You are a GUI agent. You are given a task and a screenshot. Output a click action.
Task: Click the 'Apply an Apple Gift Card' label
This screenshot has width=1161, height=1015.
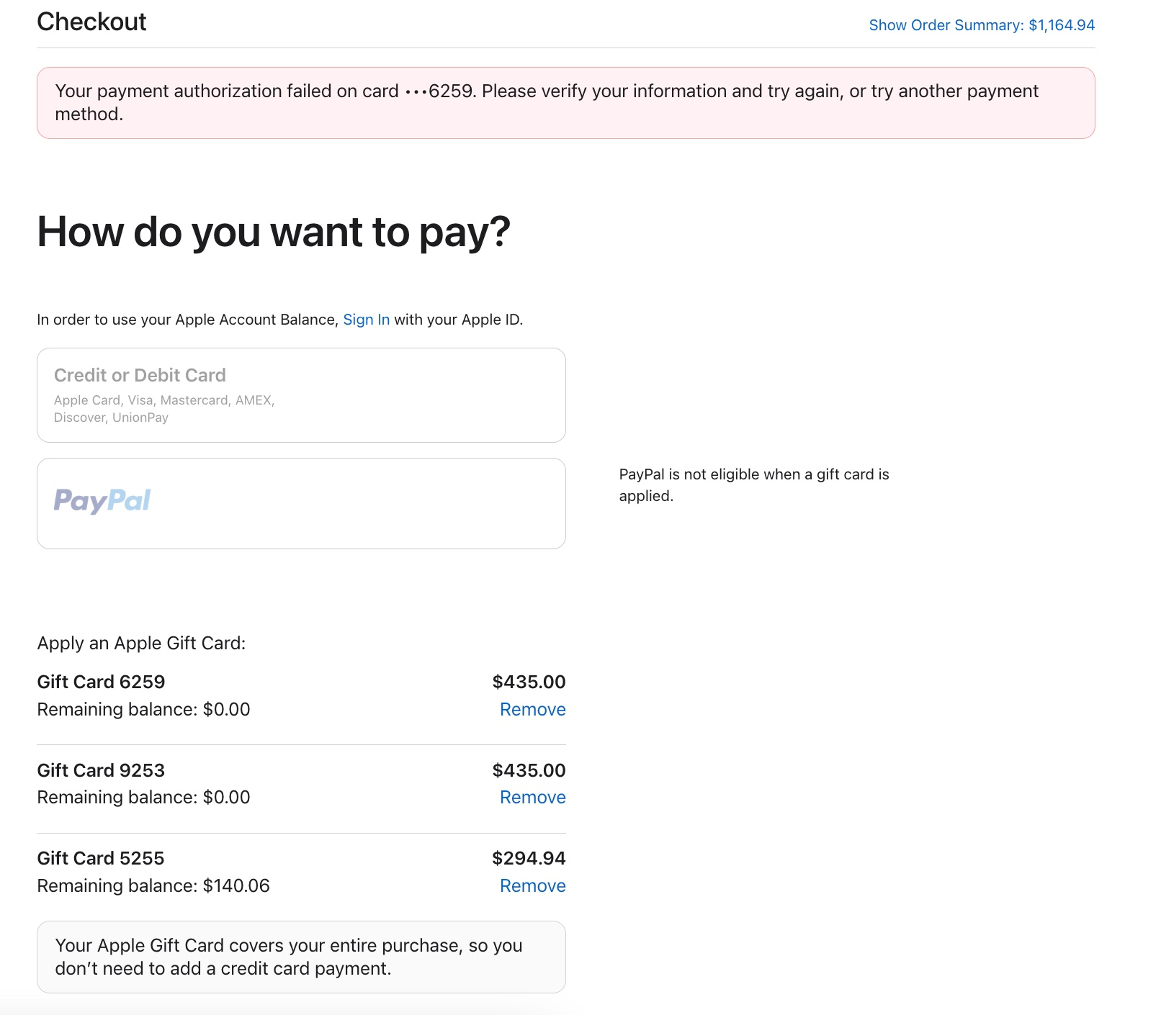(x=141, y=643)
